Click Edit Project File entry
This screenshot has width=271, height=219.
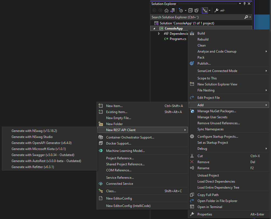(229, 98)
